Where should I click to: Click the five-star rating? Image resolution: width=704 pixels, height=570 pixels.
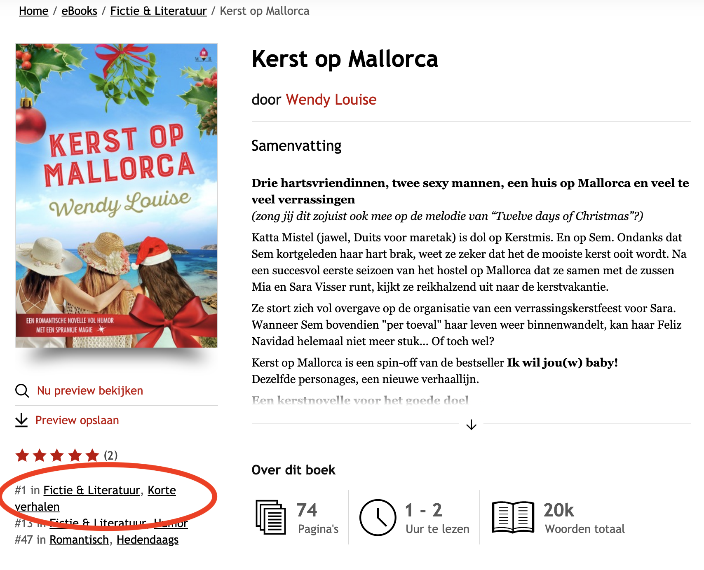pyautogui.click(x=57, y=456)
